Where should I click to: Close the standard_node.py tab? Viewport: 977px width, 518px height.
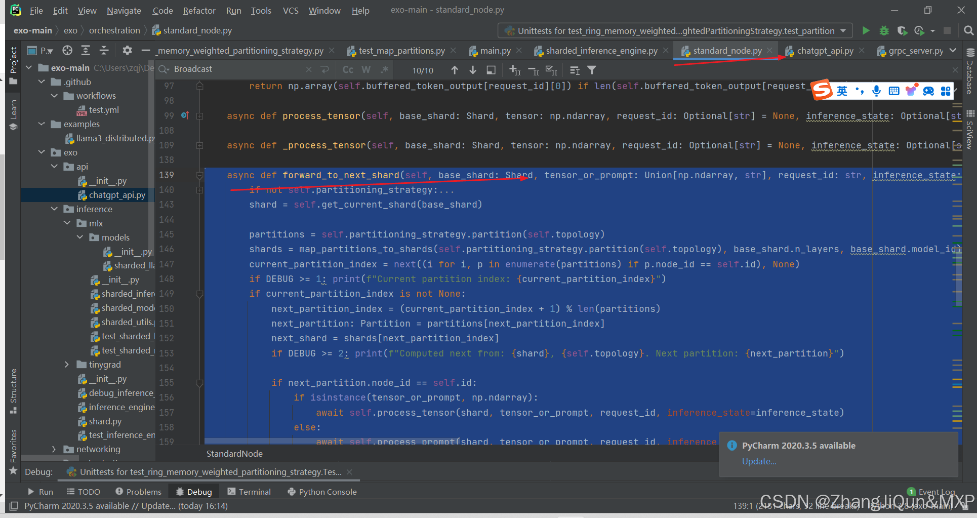769,50
